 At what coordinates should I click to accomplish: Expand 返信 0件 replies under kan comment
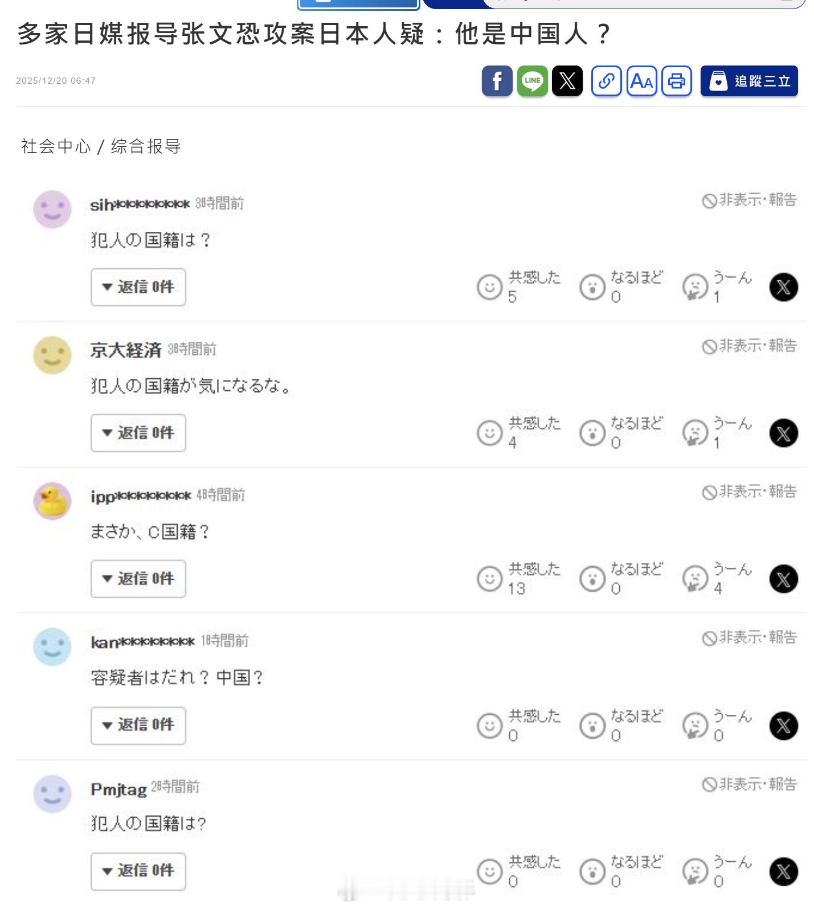pos(138,725)
